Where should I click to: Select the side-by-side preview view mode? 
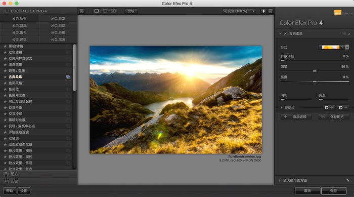pyautogui.click(x=113, y=11)
